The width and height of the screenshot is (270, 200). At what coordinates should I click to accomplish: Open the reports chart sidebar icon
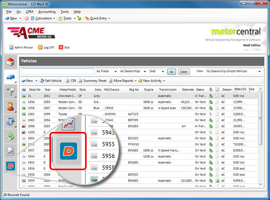(x=11, y=151)
